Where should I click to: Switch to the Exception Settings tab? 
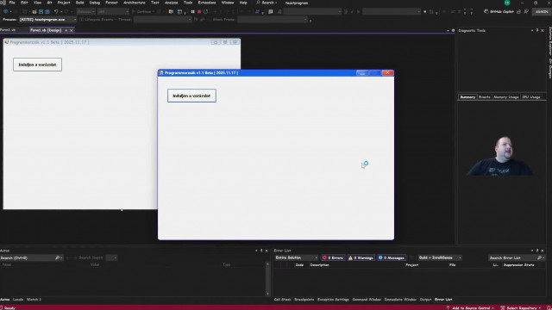pyautogui.click(x=333, y=300)
